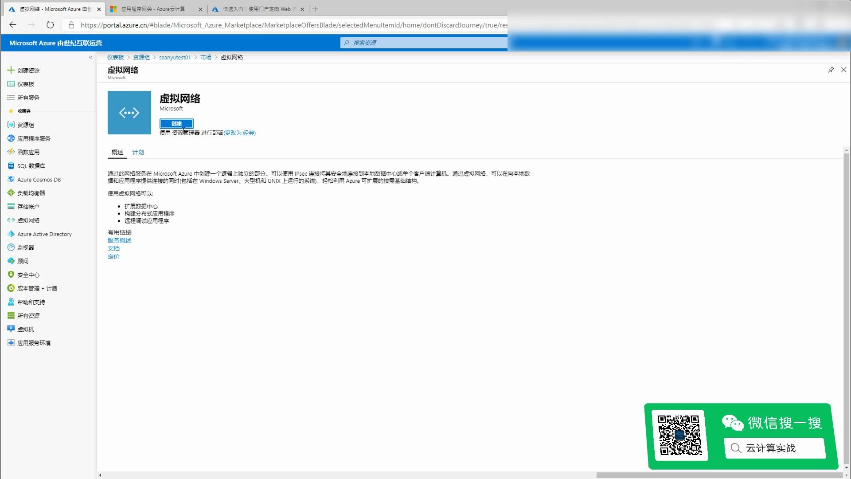This screenshot has width=851, height=479.
Task: Open SQL 数据库 sidebar icon
Action: [x=11, y=166]
